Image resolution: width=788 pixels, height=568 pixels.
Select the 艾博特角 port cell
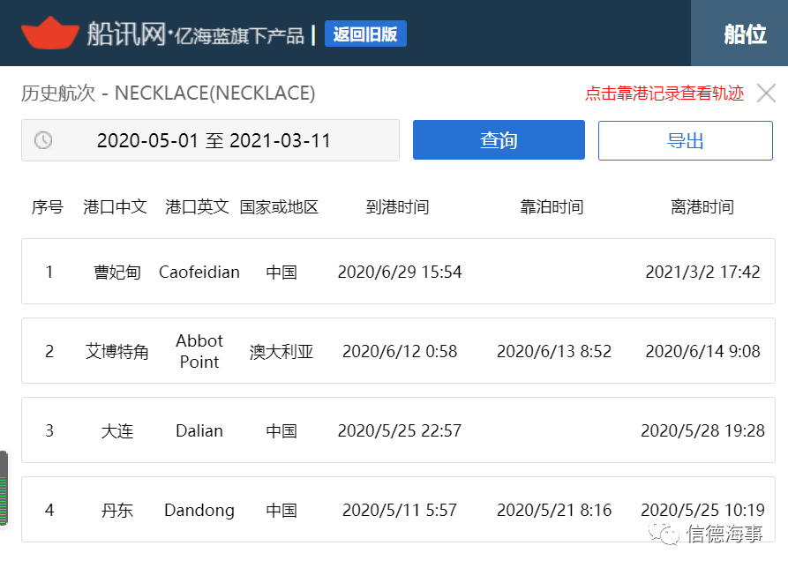[x=117, y=351]
